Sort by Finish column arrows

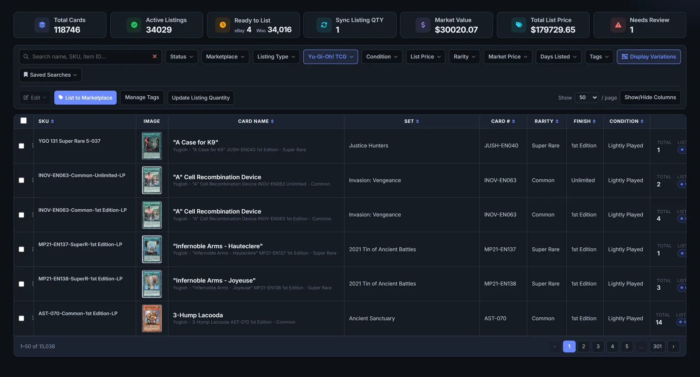[x=594, y=121]
